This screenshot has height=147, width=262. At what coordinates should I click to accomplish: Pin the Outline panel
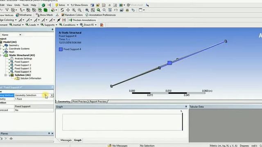52,29
